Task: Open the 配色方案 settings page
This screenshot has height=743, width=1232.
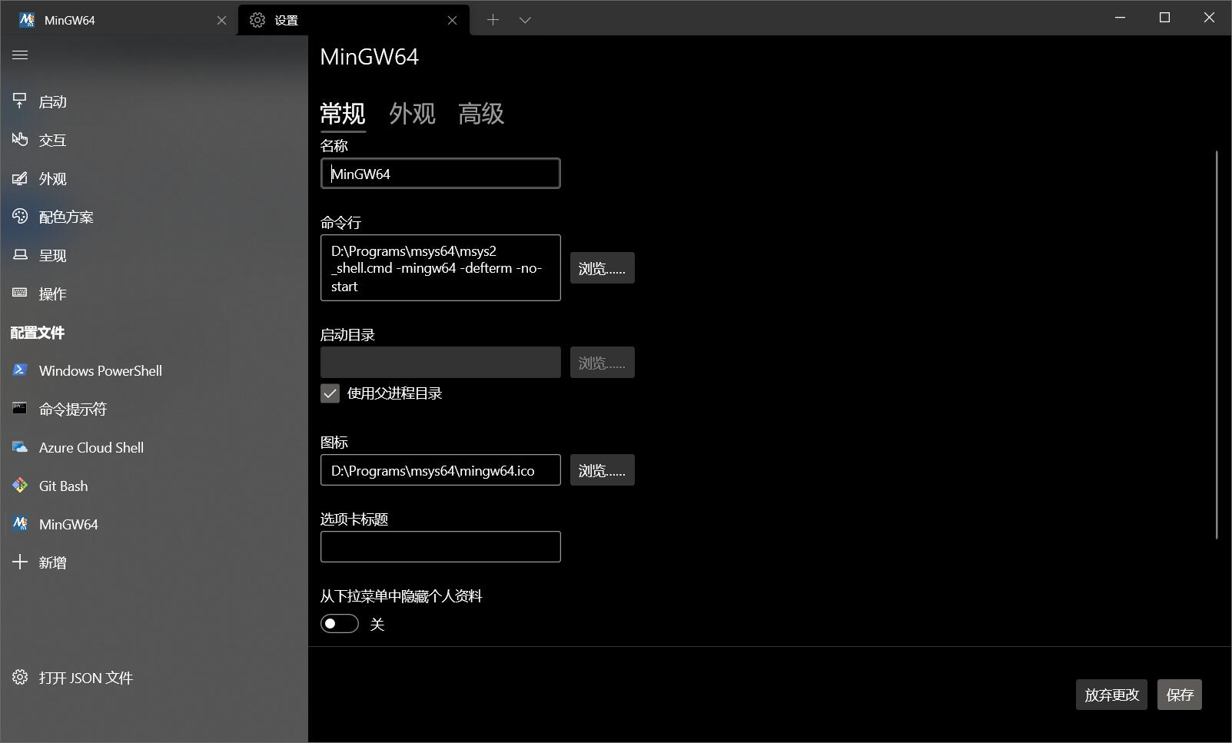Action: (154, 217)
